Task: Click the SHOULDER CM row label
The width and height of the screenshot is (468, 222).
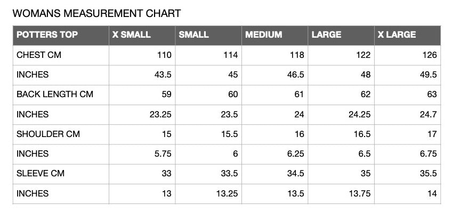Action: pyautogui.click(x=49, y=134)
